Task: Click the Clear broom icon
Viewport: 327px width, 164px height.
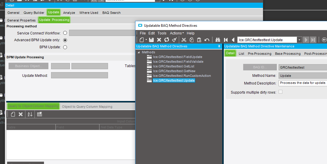Action: pyautogui.click(x=174, y=40)
